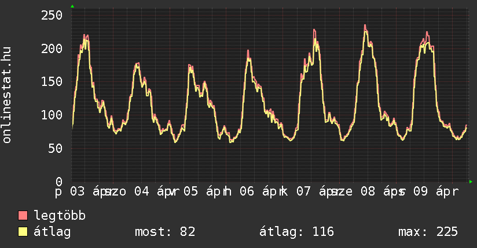
Task: Click the 250 label on the y-axis
Action: click(52, 16)
